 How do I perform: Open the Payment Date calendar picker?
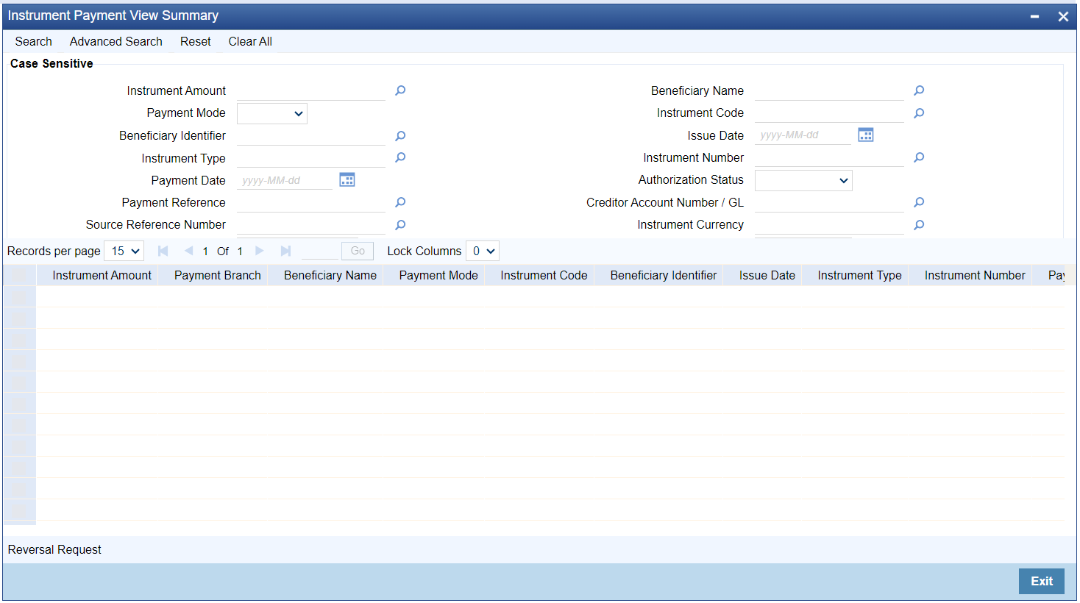click(347, 179)
